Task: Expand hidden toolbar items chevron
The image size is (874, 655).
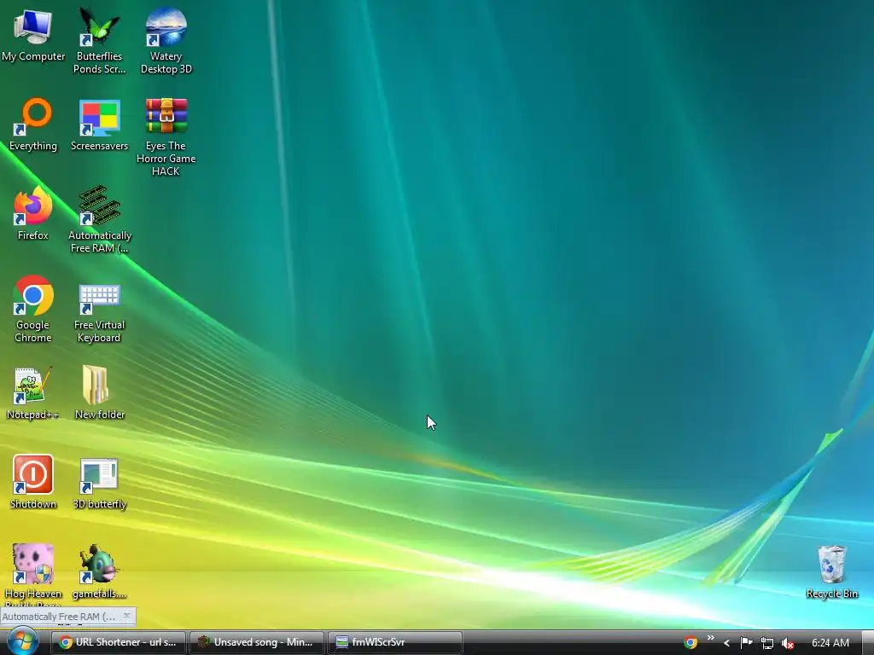Action: coord(711,638)
